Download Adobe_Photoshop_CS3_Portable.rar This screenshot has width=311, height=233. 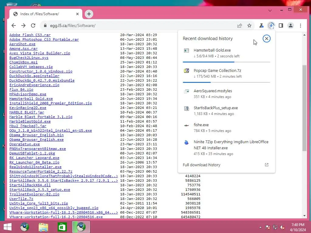(44, 39)
